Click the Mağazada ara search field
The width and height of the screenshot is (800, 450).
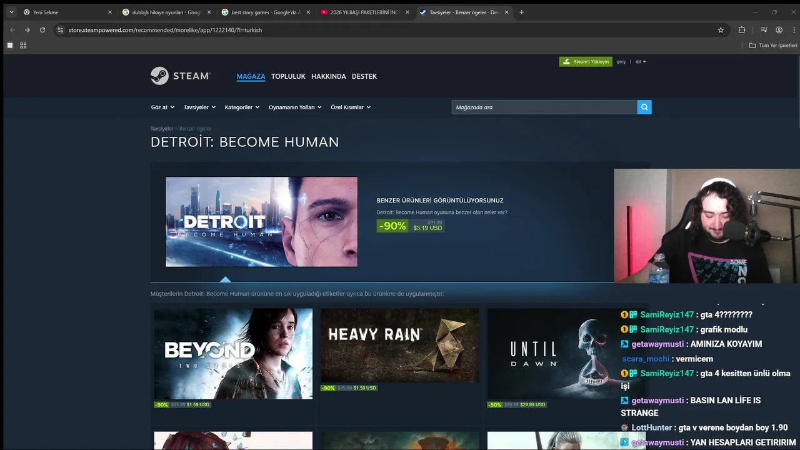[x=544, y=107]
